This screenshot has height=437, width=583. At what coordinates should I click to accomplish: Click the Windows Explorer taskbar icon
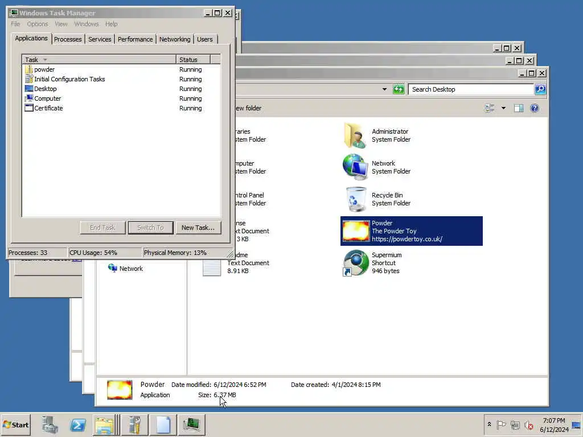point(105,424)
